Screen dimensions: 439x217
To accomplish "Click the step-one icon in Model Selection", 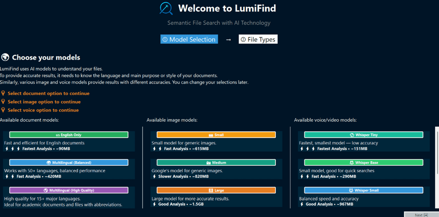I will coord(165,40).
